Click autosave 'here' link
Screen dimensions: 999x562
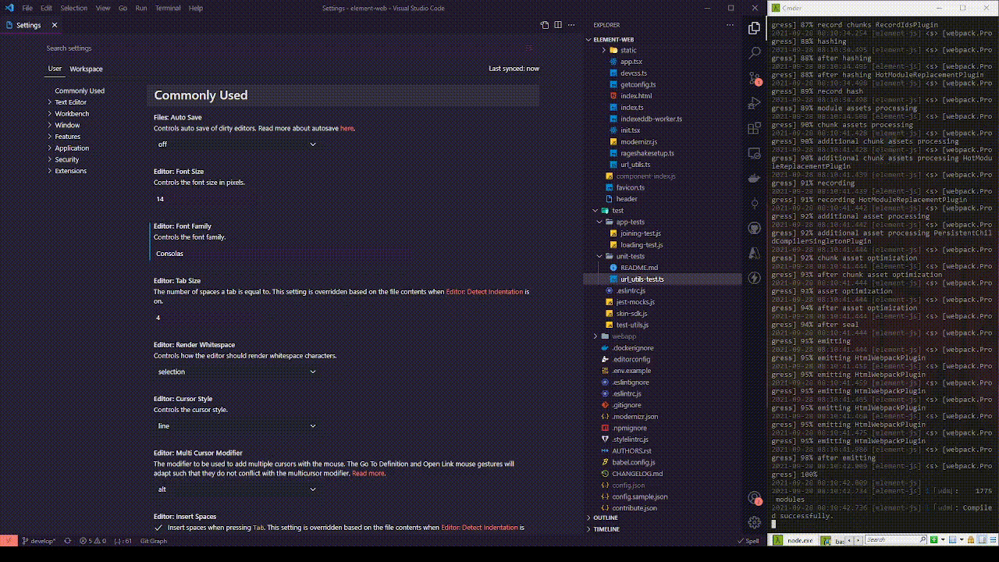point(347,128)
